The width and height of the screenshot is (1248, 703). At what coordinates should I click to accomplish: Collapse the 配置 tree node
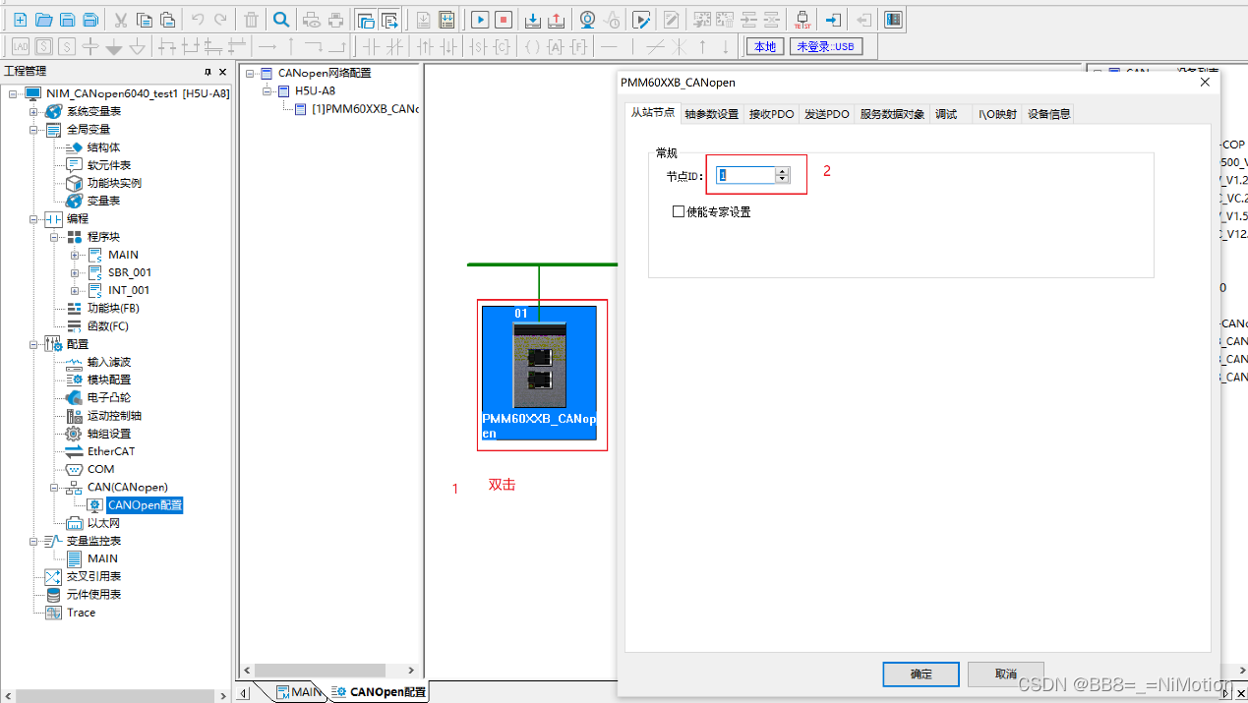pos(33,344)
